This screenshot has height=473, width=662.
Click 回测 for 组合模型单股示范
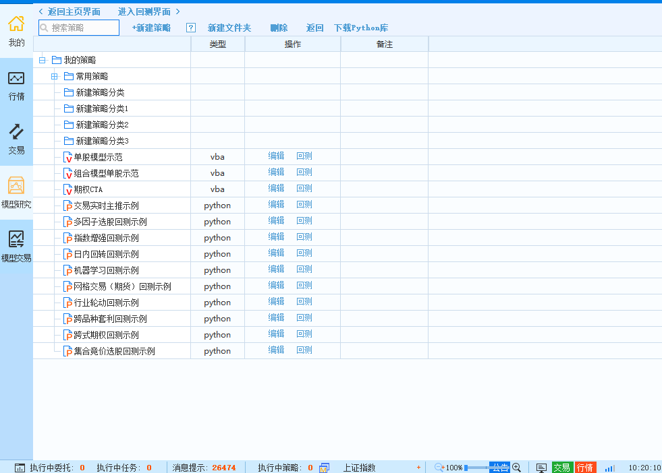(304, 172)
